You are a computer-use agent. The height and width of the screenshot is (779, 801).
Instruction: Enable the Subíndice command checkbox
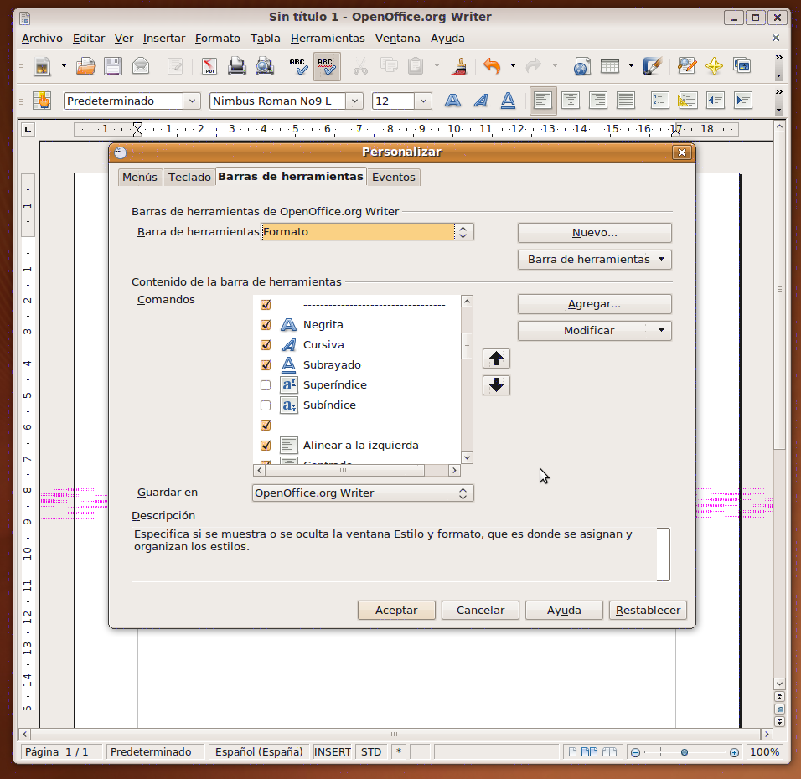[266, 405]
